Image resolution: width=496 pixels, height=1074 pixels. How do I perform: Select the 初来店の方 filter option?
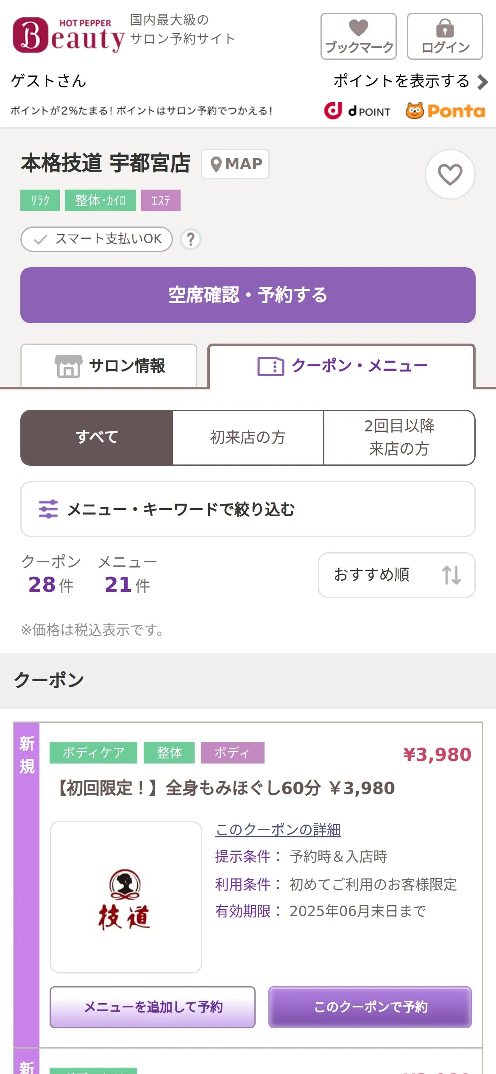click(248, 438)
